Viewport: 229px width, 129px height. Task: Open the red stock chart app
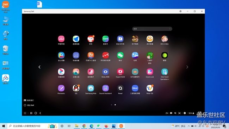(x=105, y=55)
